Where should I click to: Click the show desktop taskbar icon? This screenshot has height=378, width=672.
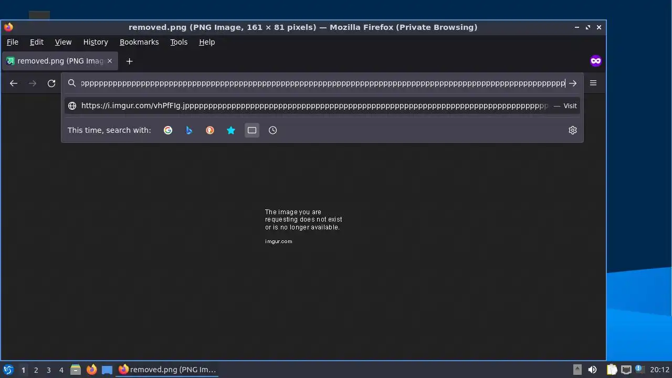[x=107, y=370]
